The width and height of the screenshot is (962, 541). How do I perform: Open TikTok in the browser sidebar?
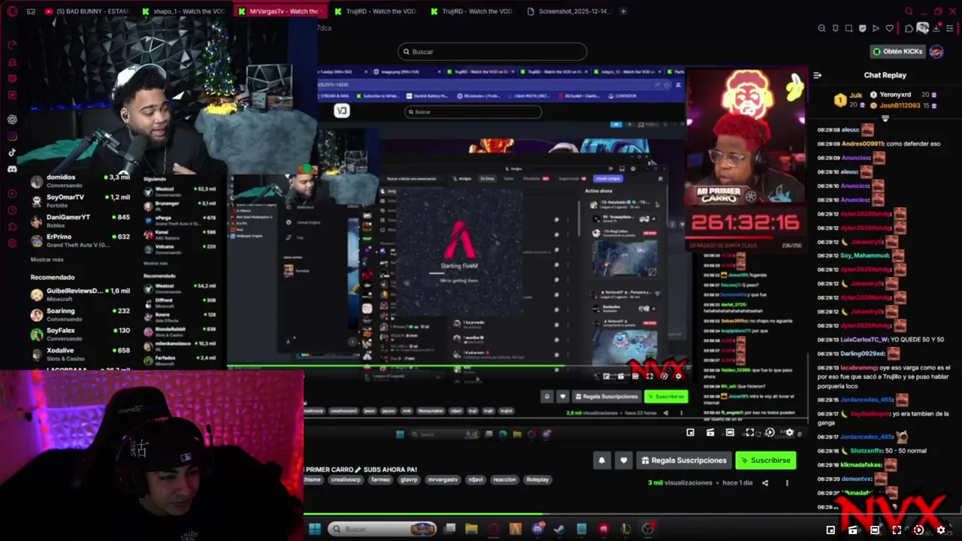(x=12, y=153)
